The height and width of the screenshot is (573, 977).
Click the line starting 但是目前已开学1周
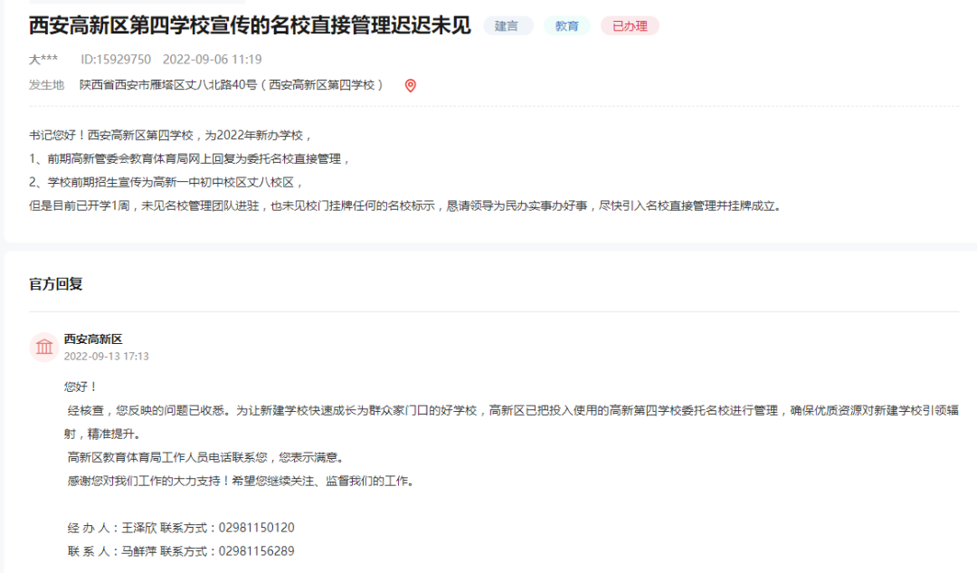pos(405,205)
